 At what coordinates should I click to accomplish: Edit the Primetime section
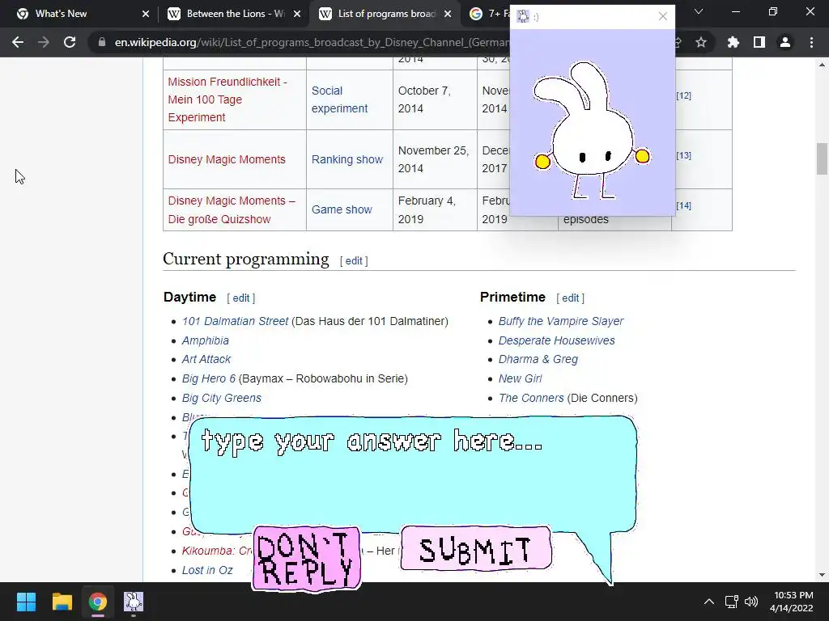point(571,298)
